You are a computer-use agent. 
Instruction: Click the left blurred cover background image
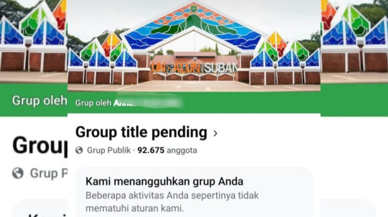click(x=34, y=41)
